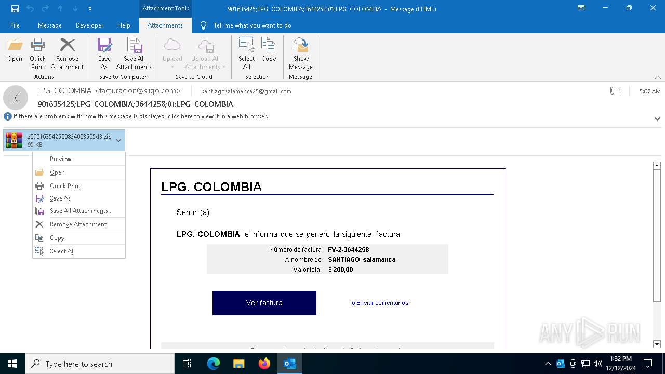Click Save All Attachments ribbon button
665x374 pixels.
(x=134, y=54)
